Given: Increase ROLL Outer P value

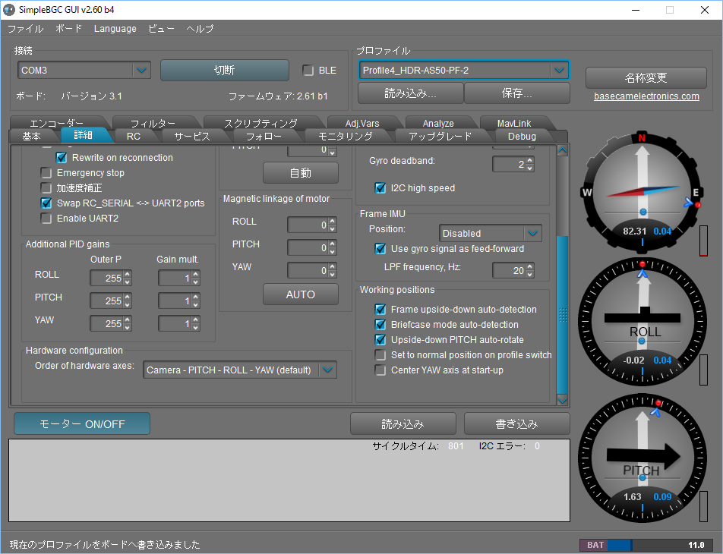Looking at the screenshot, I should pos(128,274).
